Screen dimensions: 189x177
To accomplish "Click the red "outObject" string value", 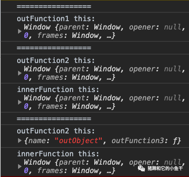I will pyautogui.click(x=78, y=141).
